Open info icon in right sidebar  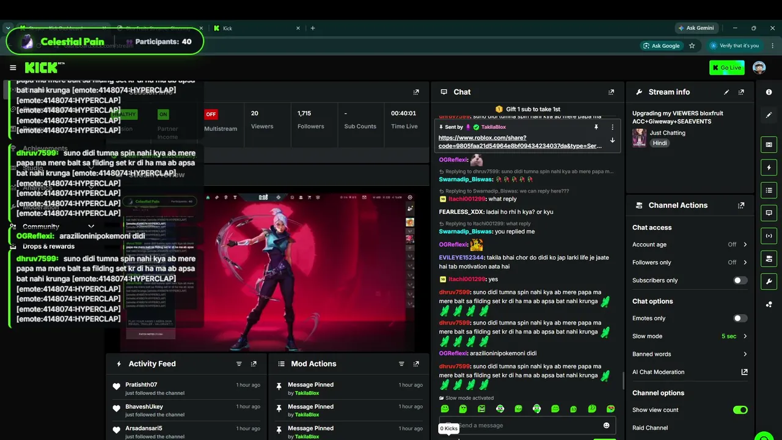click(x=769, y=92)
